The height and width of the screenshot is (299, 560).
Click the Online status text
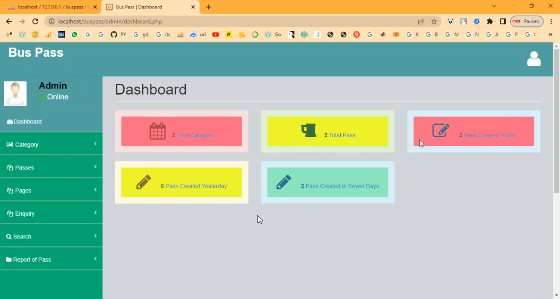click(x=58, y=97)
